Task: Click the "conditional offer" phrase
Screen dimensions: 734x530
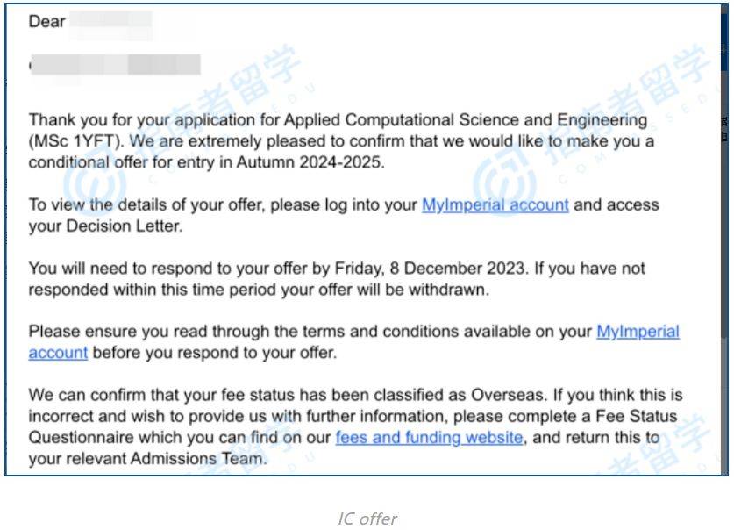Action: click(x=84, y=163)
